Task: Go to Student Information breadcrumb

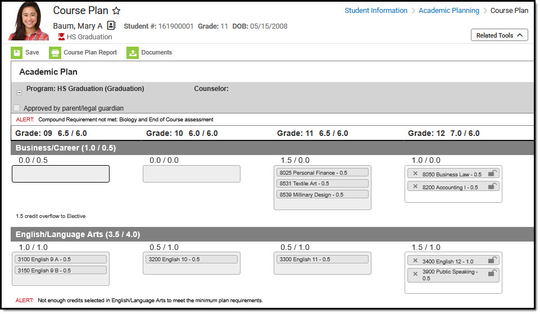Action: [x=376, y=11]
